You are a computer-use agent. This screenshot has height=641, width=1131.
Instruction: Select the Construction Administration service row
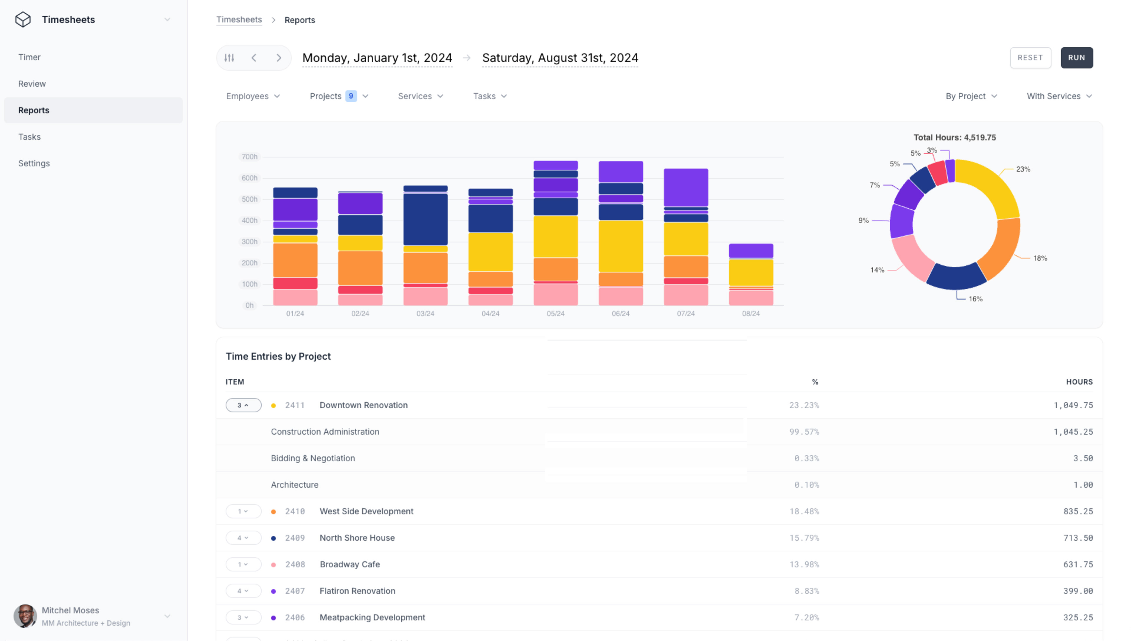click(659, 431)
